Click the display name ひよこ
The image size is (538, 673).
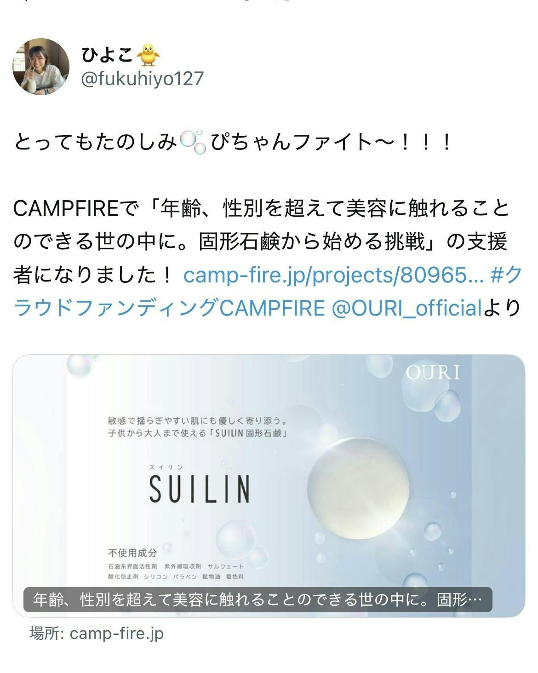[x=108, y=55]
